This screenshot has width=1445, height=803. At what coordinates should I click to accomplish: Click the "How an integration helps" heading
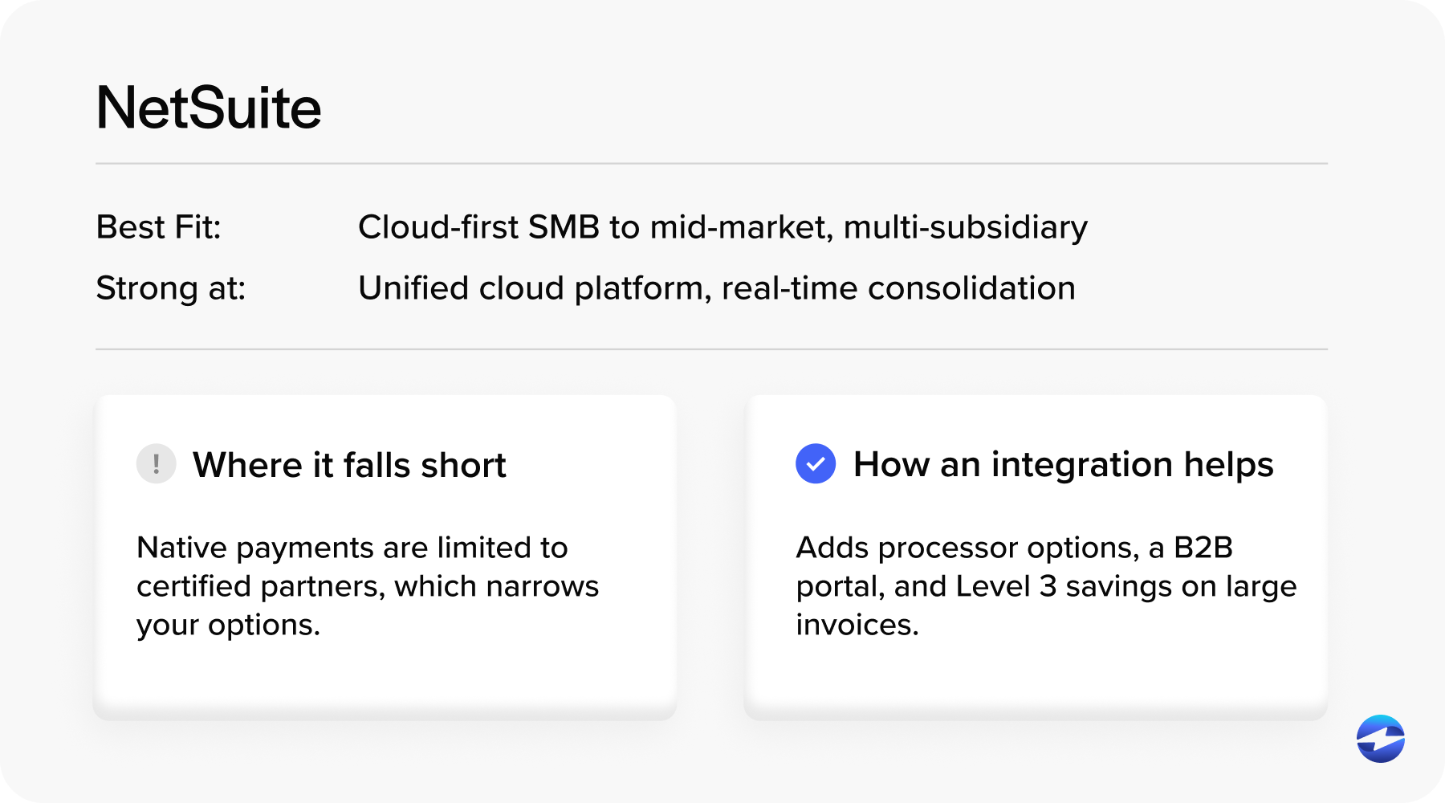pyautogui.click(x=1063, y=465)
